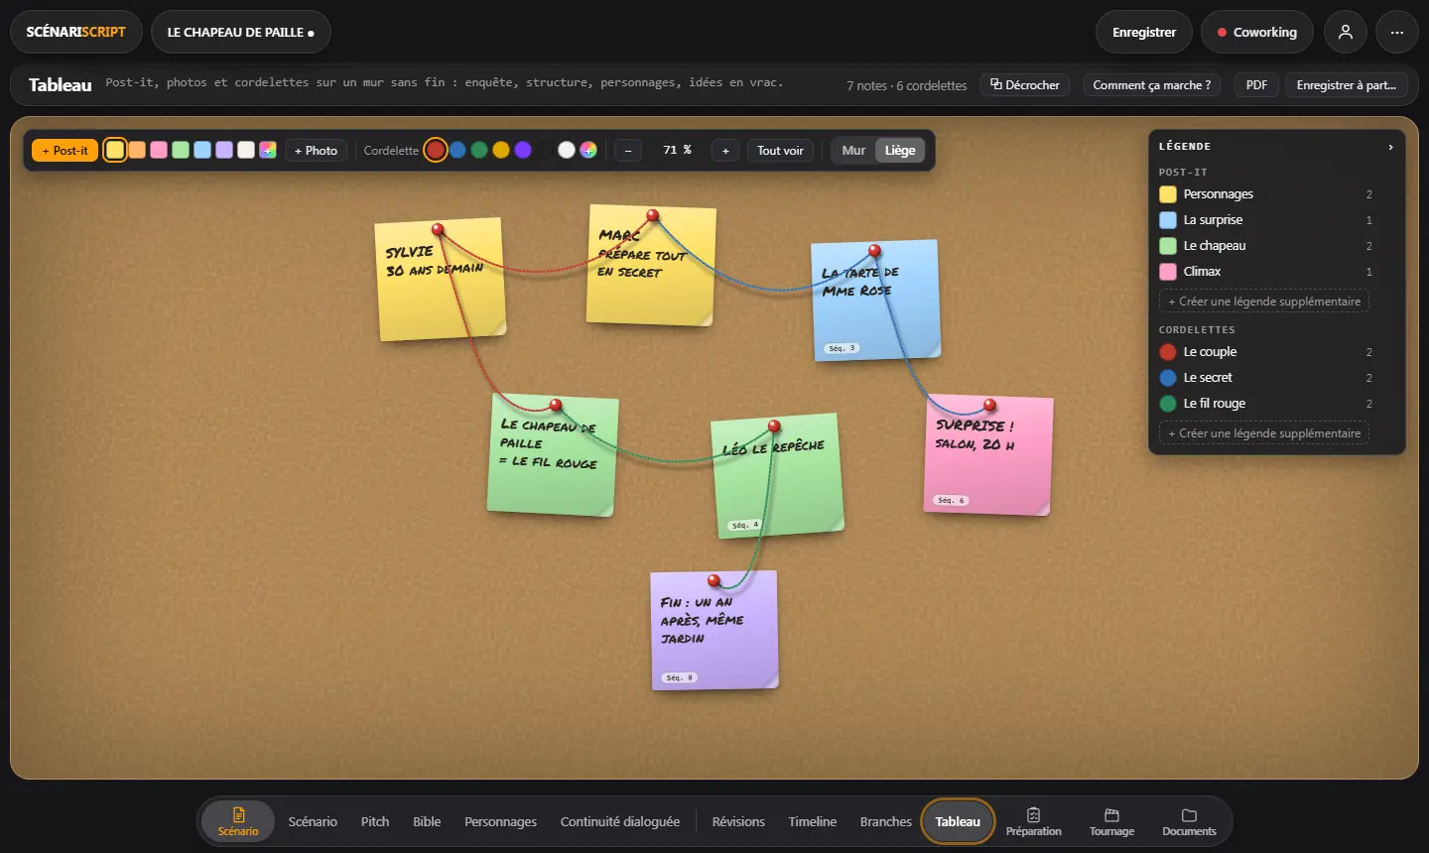Pick a custom cordelette color with rainbow icon
Image resolution: width=1429 pixels, height=853 pixels.
pyautogui.click(x=588, y=150)
